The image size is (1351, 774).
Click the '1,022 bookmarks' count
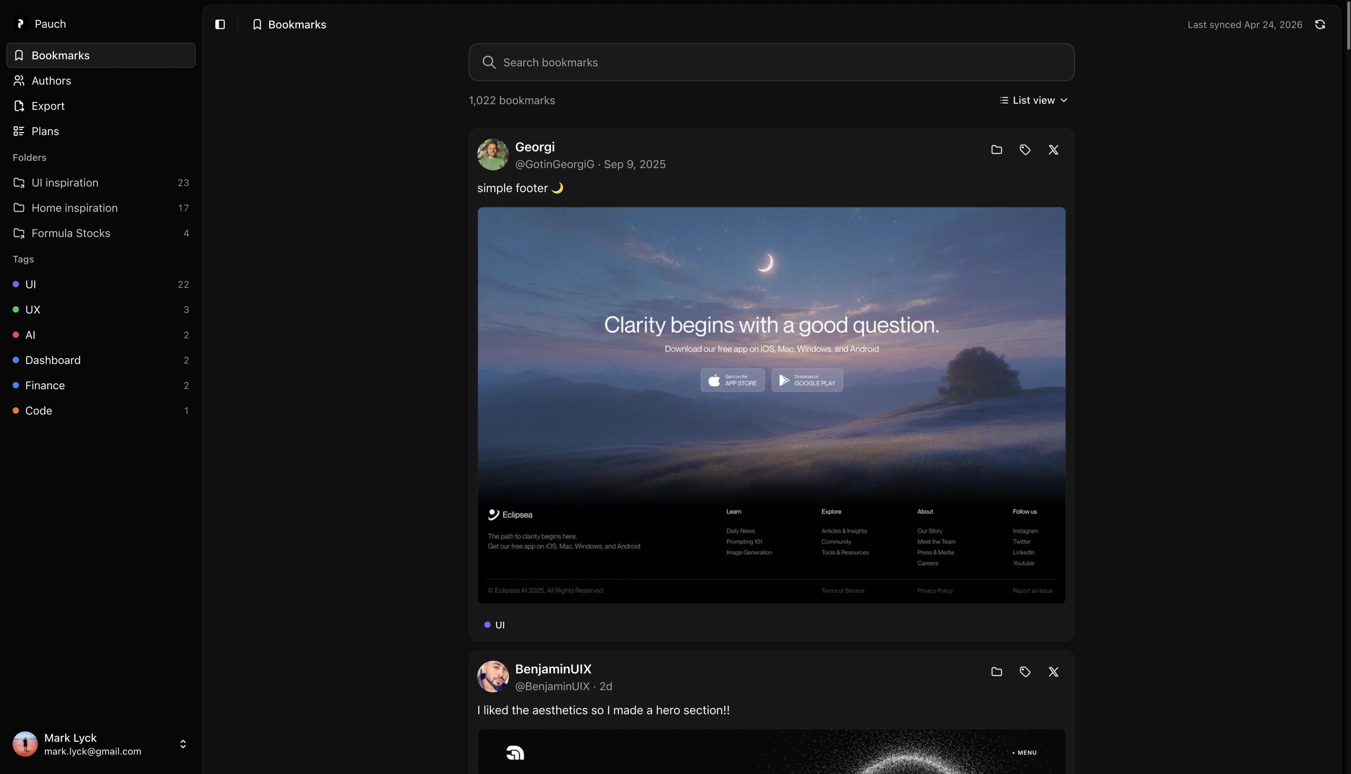pos(512,100)
